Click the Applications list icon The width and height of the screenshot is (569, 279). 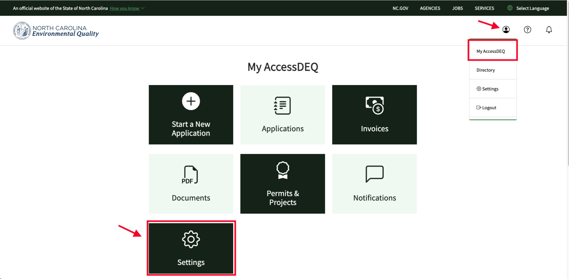pyautogui.click(x=282, y=106)
